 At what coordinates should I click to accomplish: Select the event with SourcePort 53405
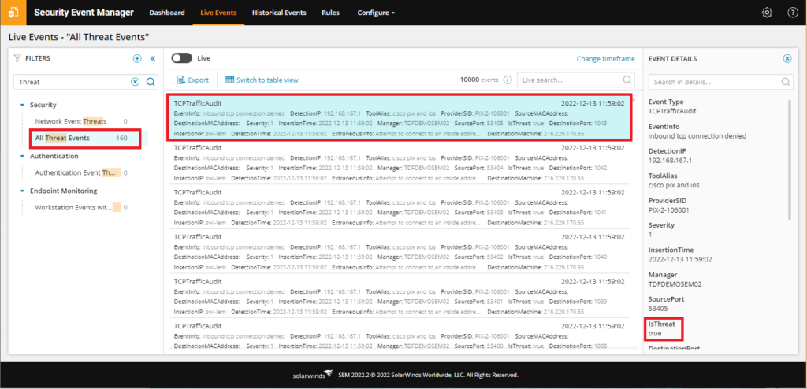click(x=398, y=118)
